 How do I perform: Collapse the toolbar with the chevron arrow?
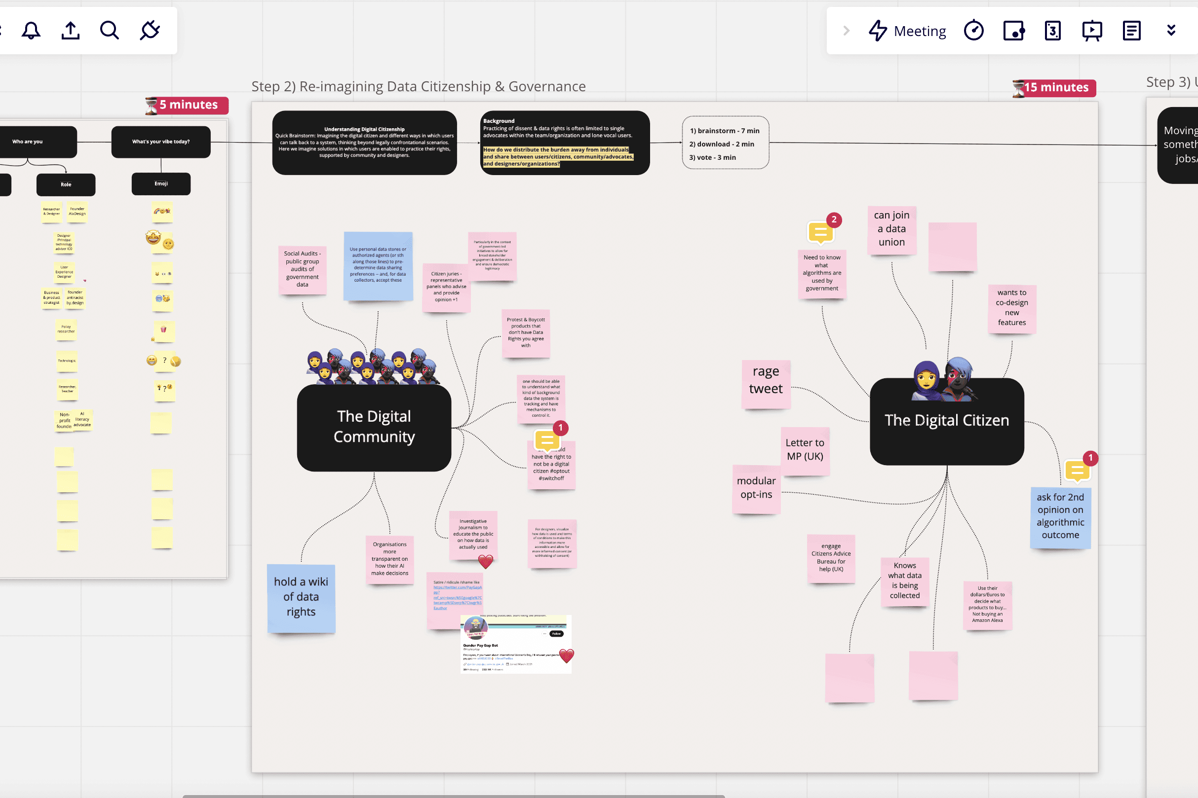[846, 31]
